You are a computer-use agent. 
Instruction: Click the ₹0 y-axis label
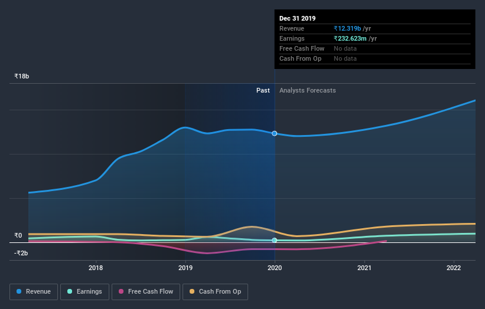18,235
